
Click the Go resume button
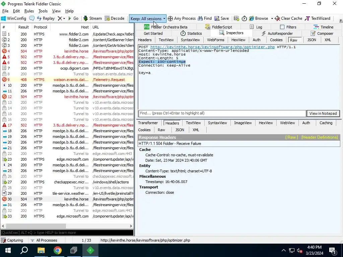[x=73, y=18]
